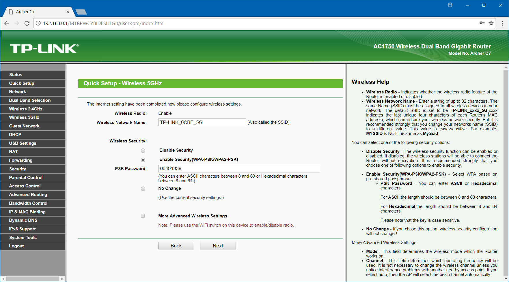Open the Forwarding menu item
The width and height of the screenshot is (509, 282).
pos(33,160)
